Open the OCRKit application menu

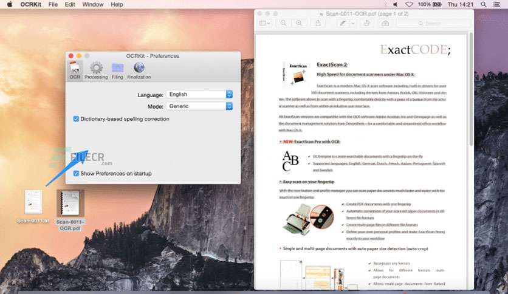[30, 4]
